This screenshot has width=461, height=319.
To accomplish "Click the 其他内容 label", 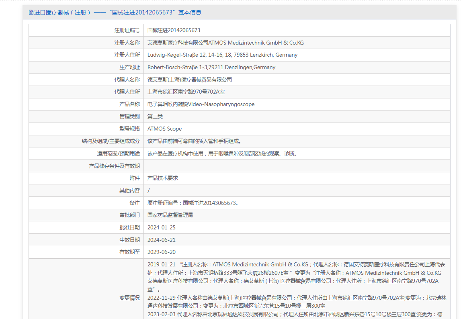I will [130, 190].
